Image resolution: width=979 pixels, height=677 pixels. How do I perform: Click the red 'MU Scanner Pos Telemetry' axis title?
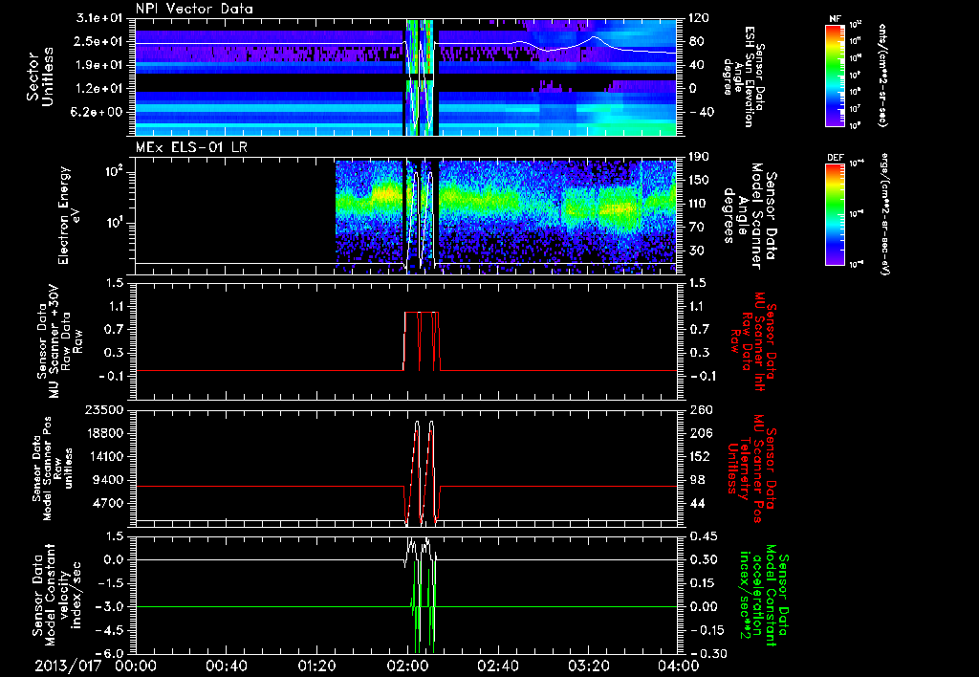753,469
